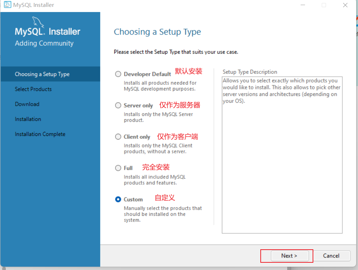
Task: Select the Full setup radio button
Action: click(118, 168)
